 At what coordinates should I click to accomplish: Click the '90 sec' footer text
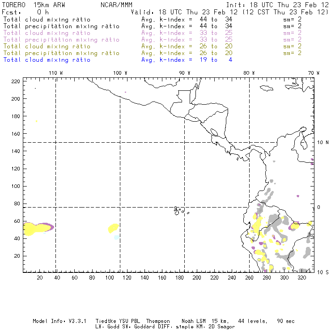pos(286,321)
